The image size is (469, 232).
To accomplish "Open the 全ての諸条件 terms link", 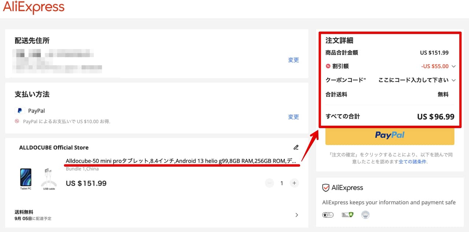I will click(x=412, y=161).
